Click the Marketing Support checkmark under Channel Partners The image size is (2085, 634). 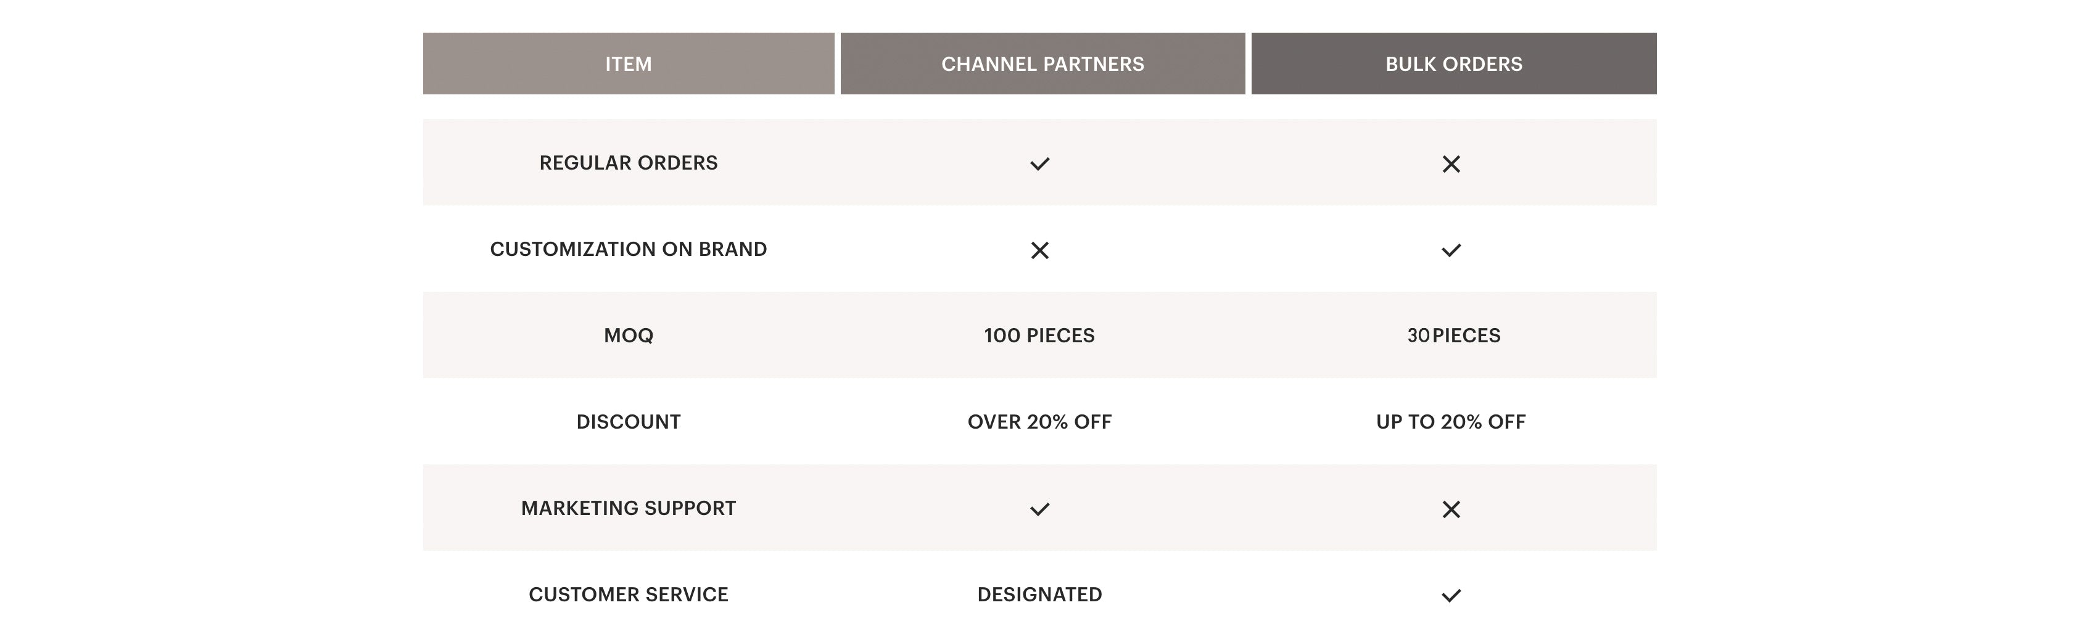(1039, 509)
